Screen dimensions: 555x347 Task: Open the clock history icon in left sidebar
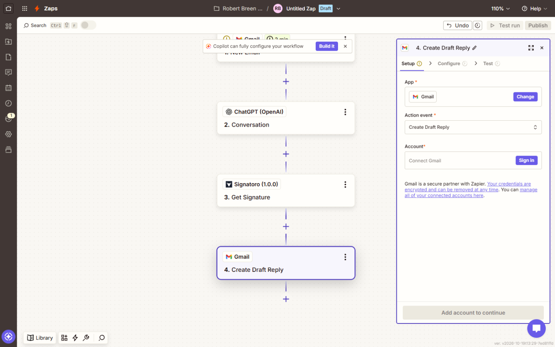coord(8,103)
